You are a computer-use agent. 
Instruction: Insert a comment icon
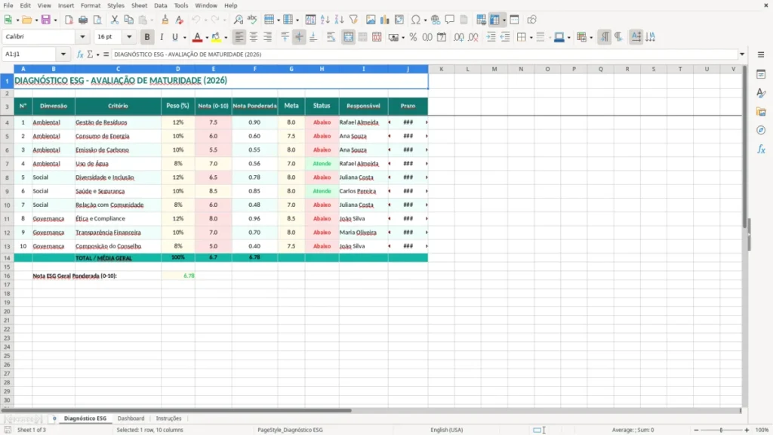tap(450, 20)
